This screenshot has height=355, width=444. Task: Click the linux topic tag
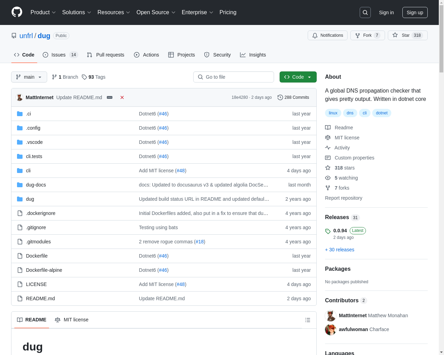(x=333, y=113)
